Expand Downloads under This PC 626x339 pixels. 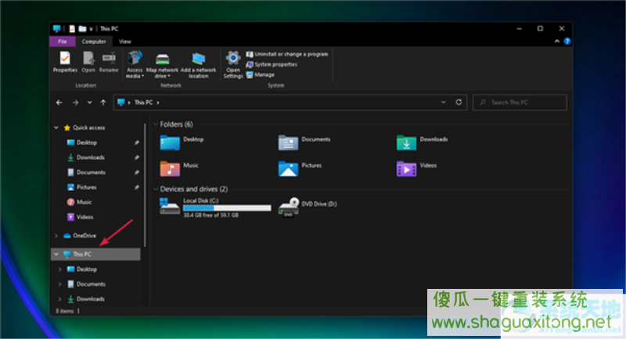point(60,299)
